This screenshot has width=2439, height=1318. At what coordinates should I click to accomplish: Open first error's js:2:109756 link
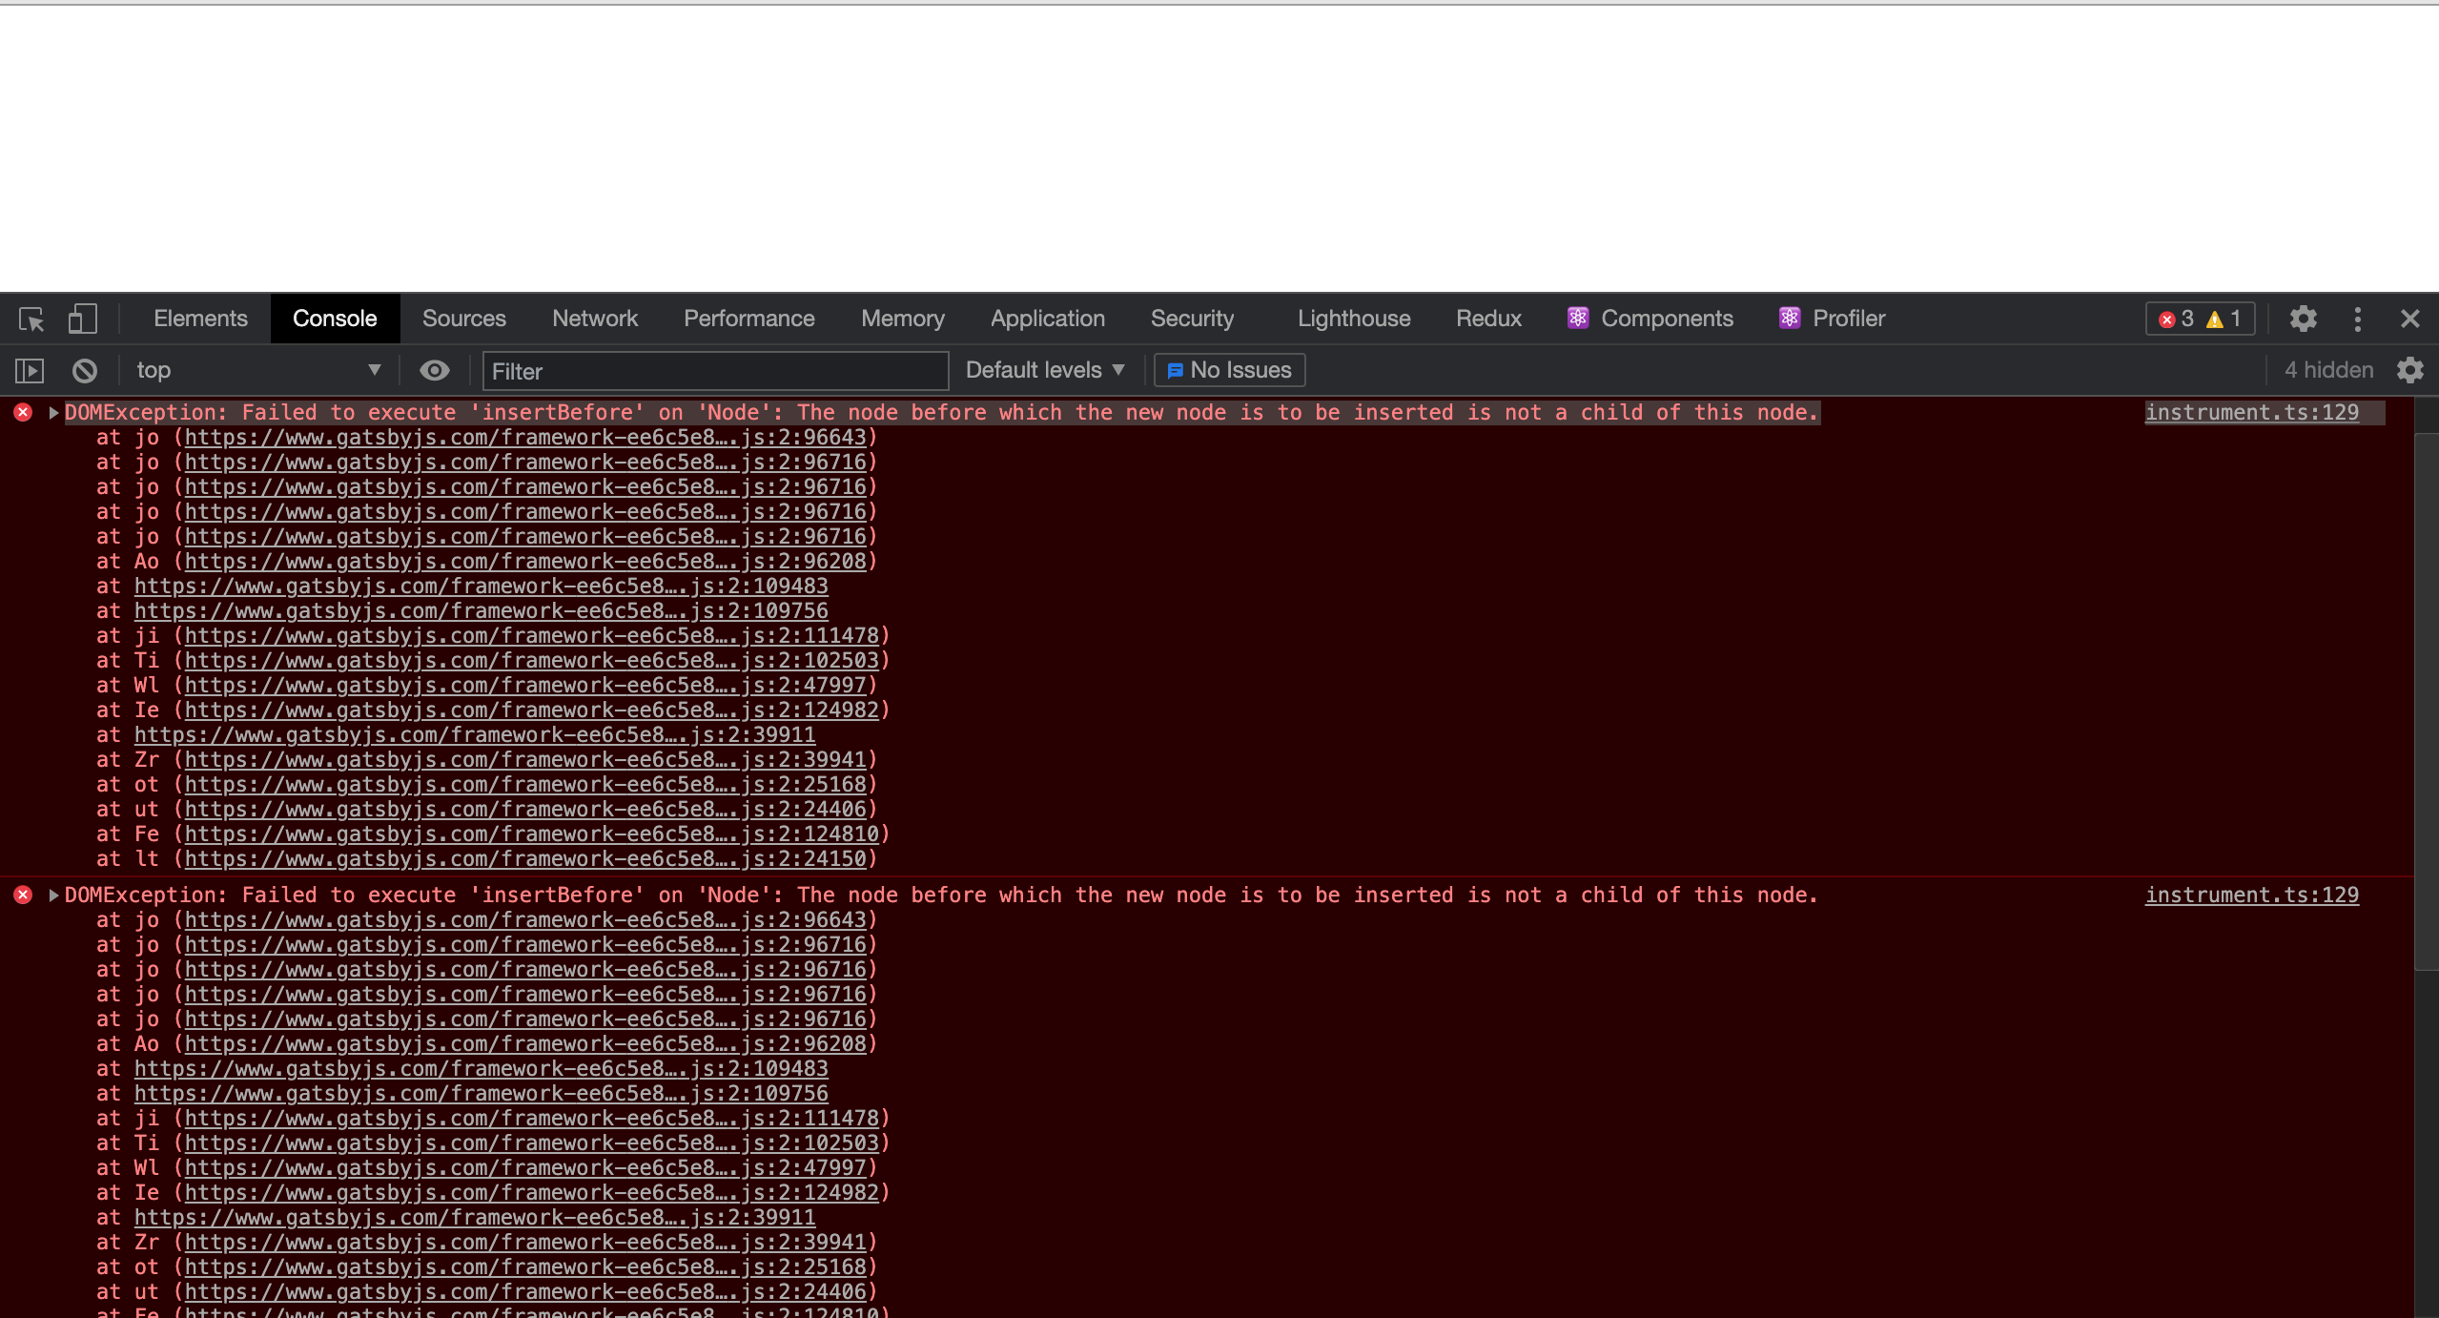[481, 611]
